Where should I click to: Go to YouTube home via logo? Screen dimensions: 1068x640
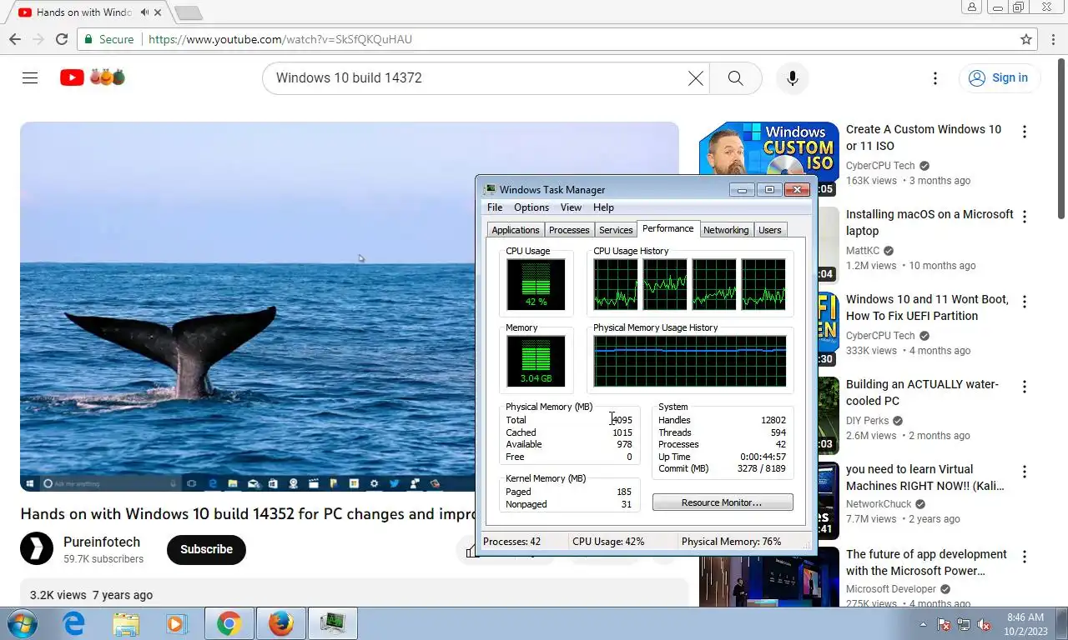[93, 77]
